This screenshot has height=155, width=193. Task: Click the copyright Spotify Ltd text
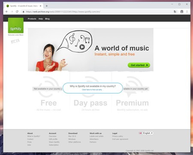point(139,151)
